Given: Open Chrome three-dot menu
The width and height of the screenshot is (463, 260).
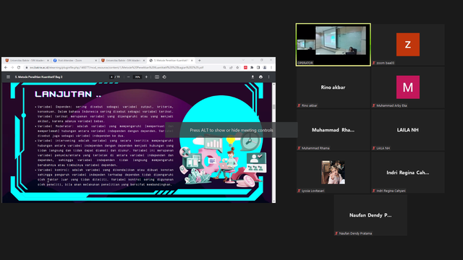Looking at the screenshot, I should [271, 67].
